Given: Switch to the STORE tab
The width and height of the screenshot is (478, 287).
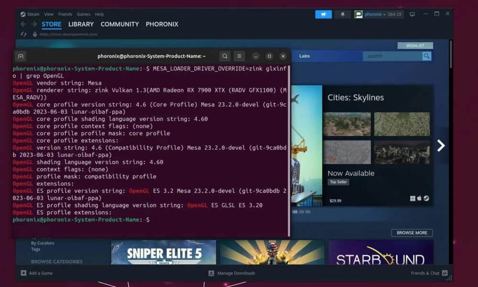Looking at the screenshot, I should 52,24.
